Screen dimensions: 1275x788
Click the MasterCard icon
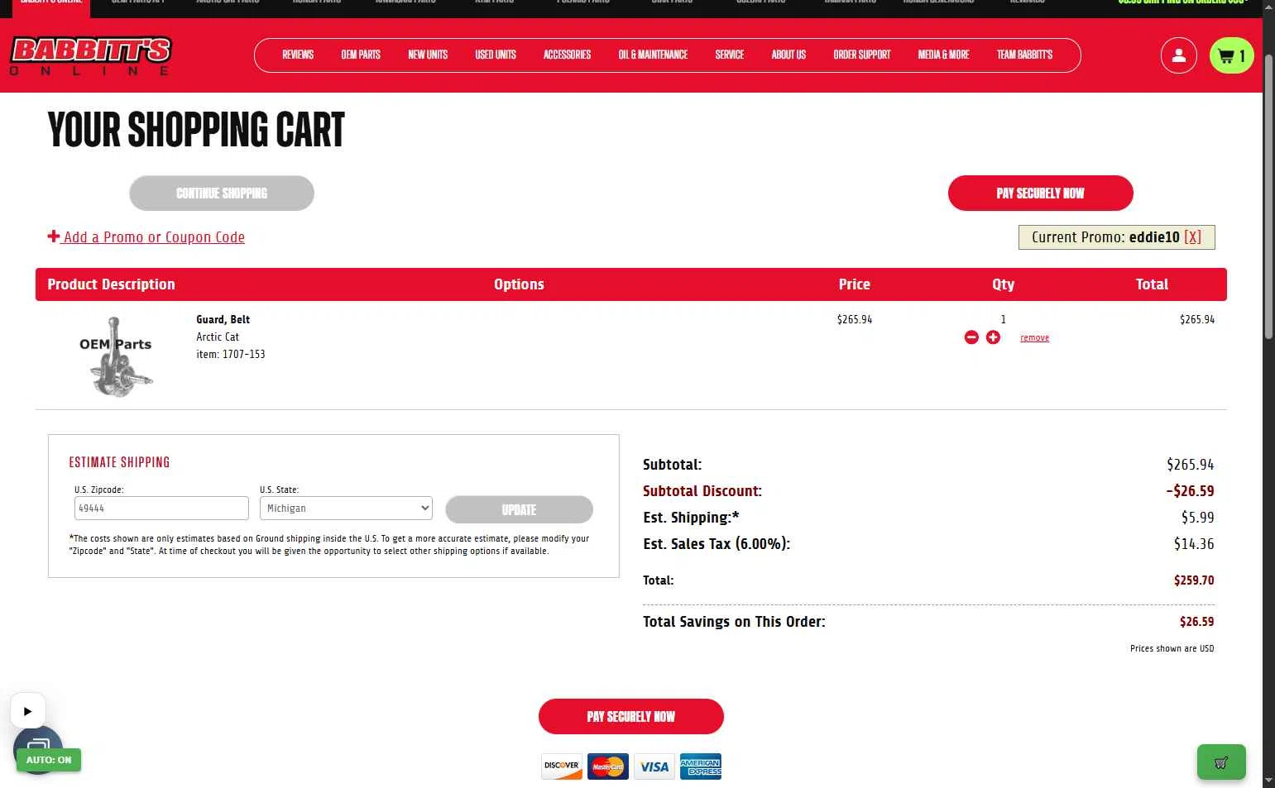tap(608, 767)
